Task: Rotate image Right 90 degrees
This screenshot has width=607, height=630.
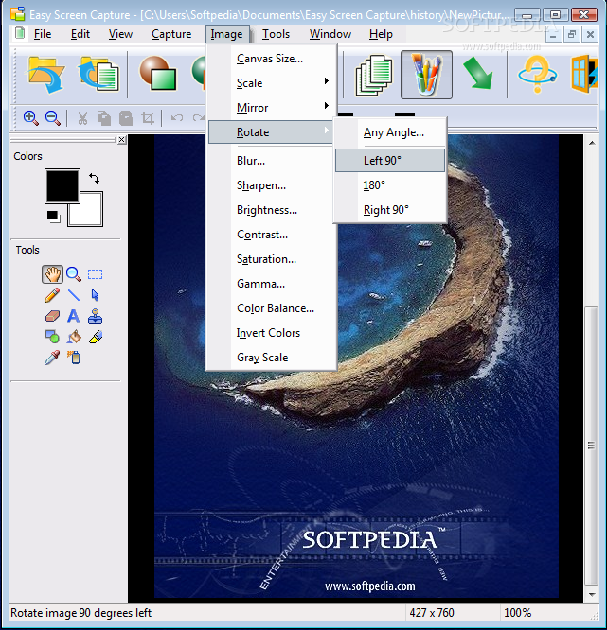Action: (390, 210)
